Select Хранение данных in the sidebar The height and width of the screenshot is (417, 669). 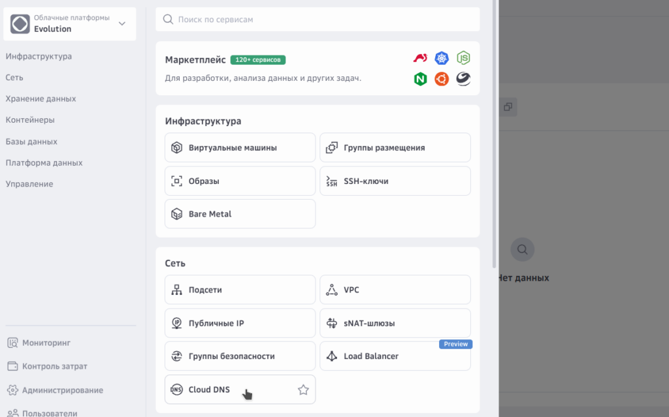point(41,99)
